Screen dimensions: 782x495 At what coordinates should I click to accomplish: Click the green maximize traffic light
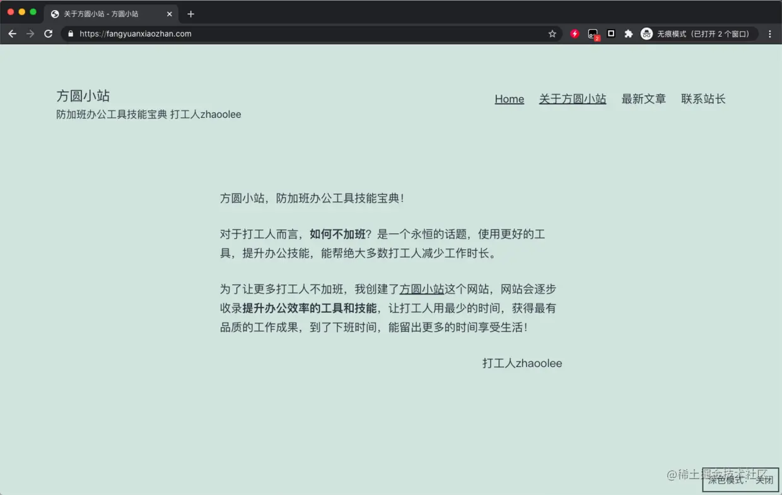[33, 11]
